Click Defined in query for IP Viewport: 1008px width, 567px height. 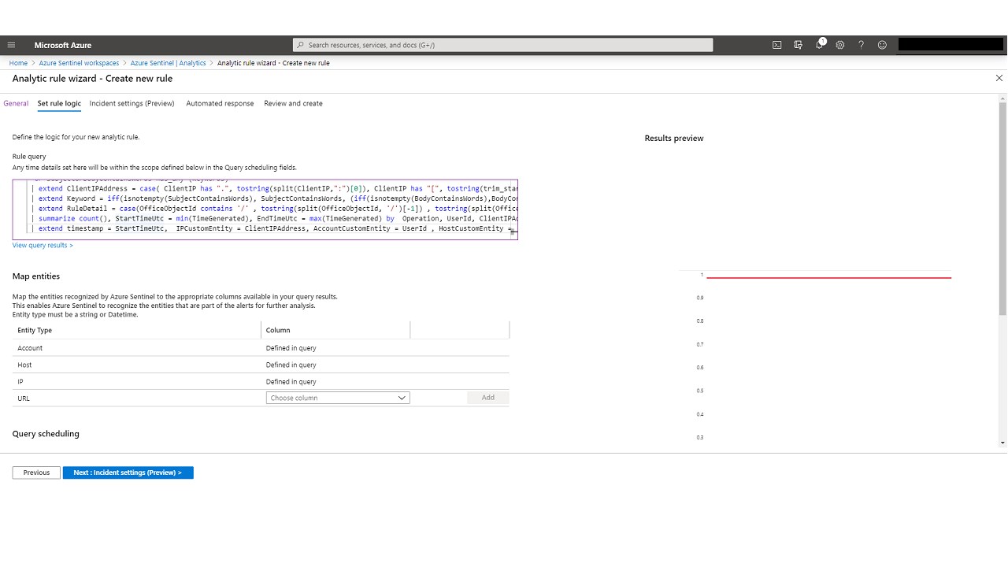[291, 381]
